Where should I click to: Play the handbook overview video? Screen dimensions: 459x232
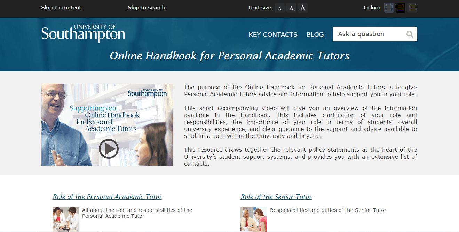[109, 149]
